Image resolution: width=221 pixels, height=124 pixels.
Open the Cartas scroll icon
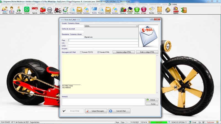tap(160, 10)
